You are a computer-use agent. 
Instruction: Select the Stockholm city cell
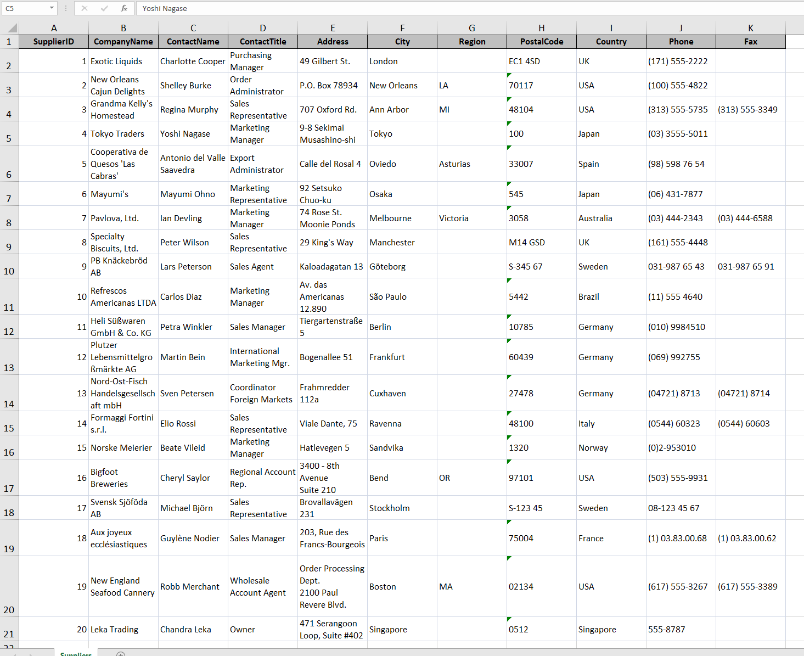coord(402,508)
